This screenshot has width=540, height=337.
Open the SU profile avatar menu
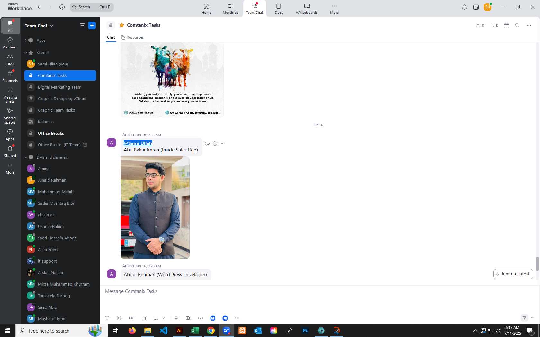pos(488,7)
